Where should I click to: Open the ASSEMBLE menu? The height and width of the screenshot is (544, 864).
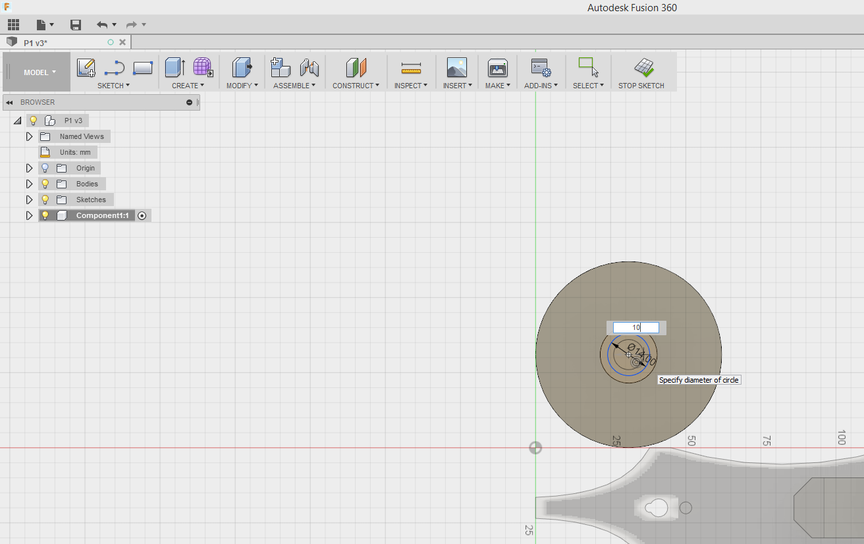[294, 86]
